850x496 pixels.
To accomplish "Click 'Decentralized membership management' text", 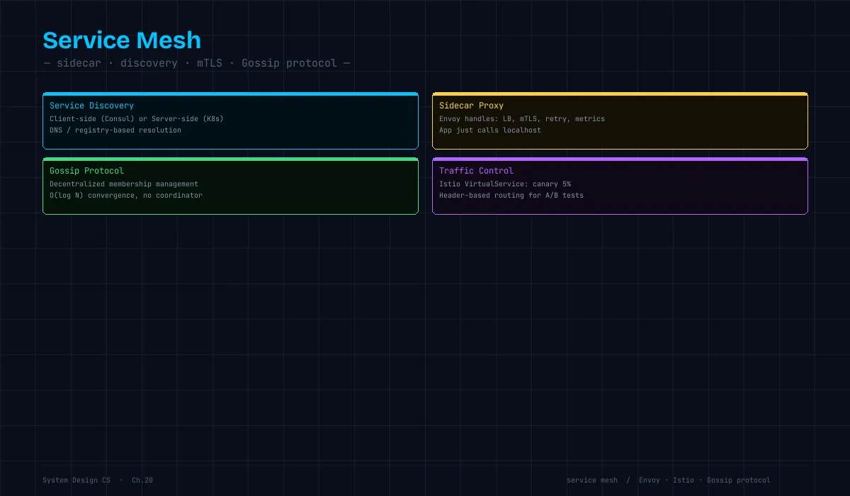I will [x=124, y=184].
